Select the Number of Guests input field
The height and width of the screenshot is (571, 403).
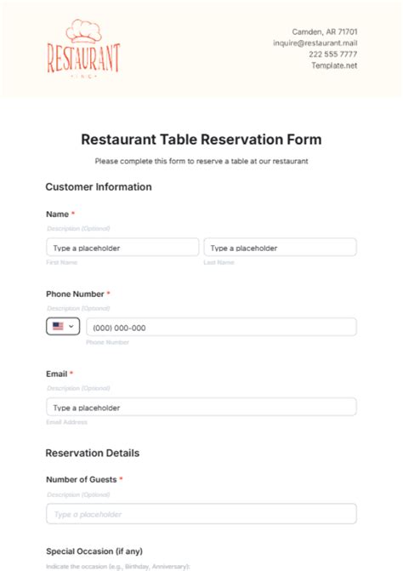pos(201,514)
